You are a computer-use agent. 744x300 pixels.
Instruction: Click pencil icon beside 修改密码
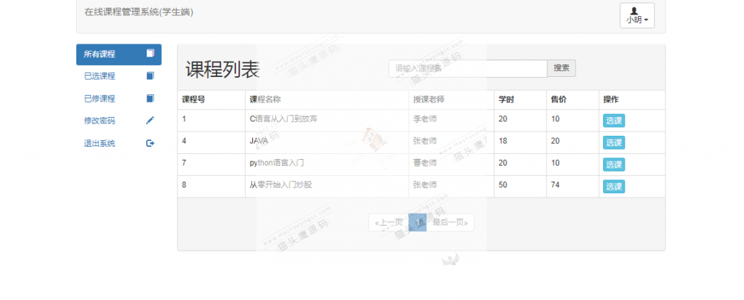click(x=150, y=121)
